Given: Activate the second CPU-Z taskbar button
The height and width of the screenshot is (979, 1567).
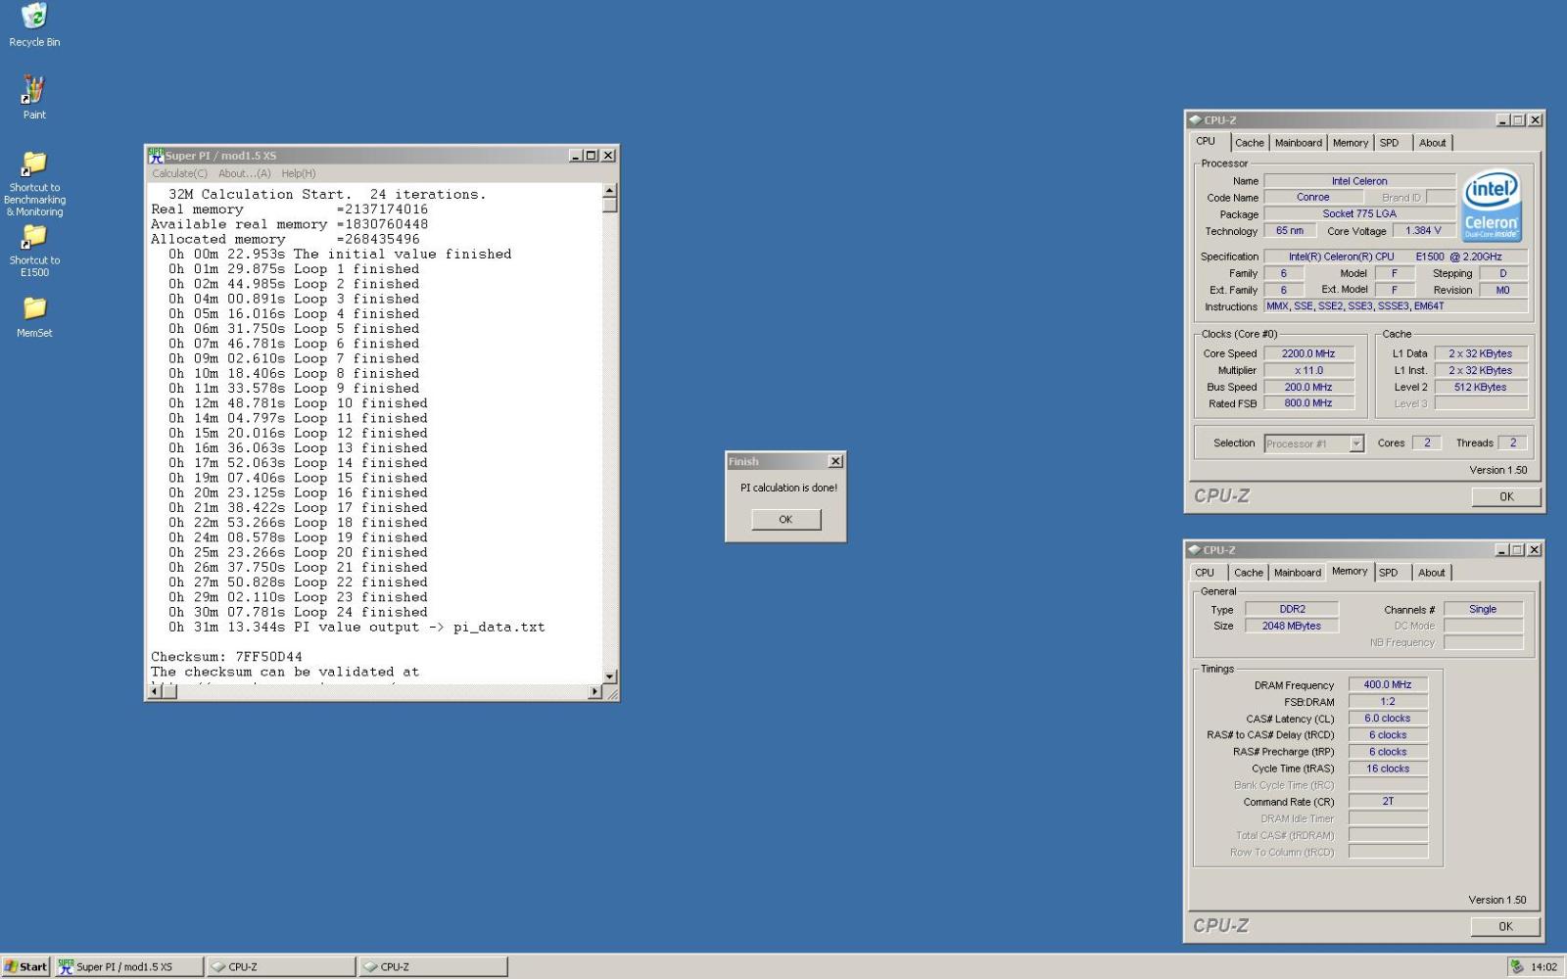Looking at the screenshot, I should [434, 966].
